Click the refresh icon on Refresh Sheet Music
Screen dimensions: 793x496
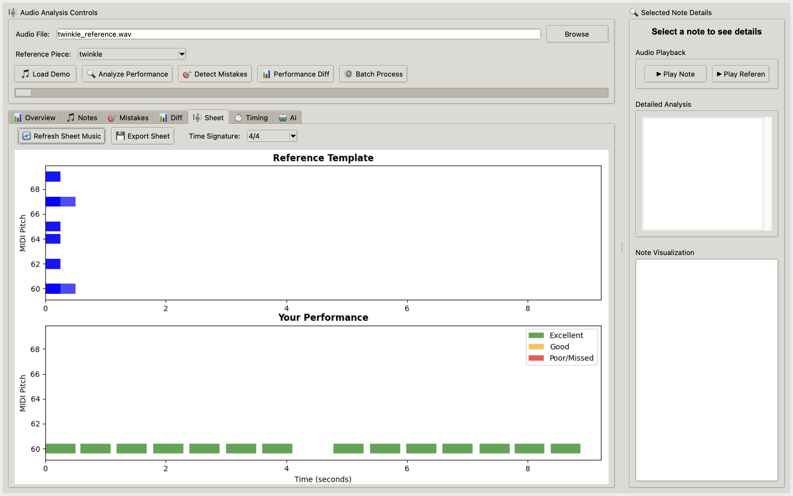(27, 136)
